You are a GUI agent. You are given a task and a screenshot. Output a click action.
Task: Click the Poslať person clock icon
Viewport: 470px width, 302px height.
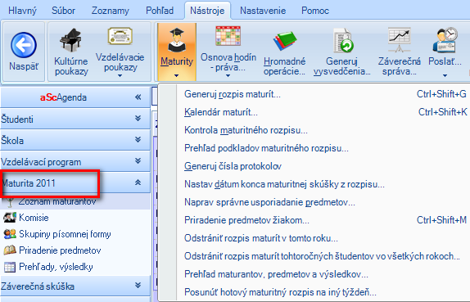coord(445,39)
